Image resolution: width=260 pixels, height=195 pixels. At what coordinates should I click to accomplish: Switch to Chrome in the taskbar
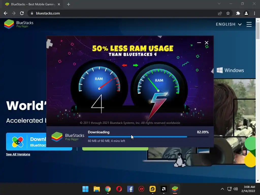coord(108,189)
